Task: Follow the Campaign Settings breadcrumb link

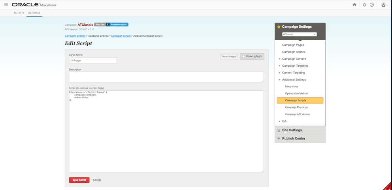Action: [75, 36]
